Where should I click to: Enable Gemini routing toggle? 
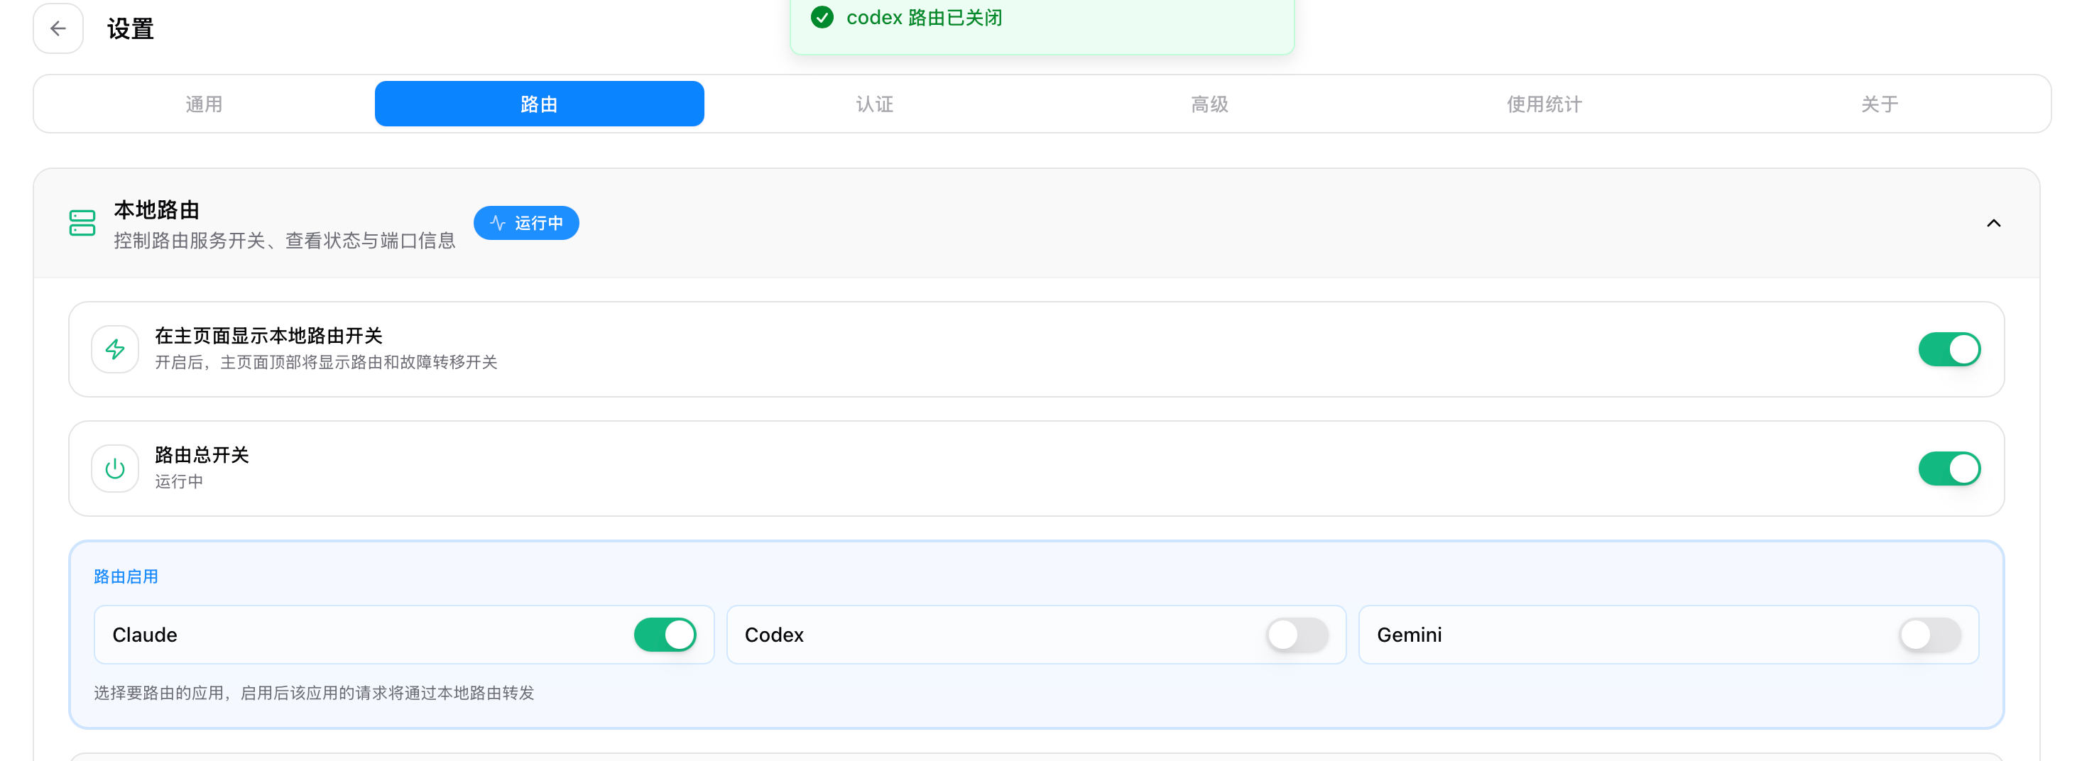point(1929,635)
